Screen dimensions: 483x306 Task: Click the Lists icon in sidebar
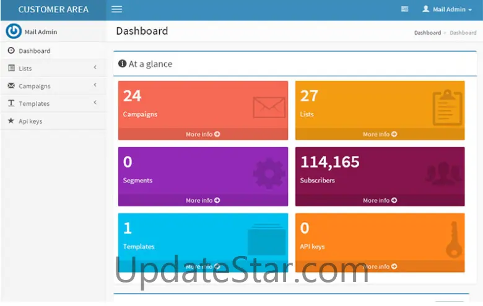tap(11, 68)
